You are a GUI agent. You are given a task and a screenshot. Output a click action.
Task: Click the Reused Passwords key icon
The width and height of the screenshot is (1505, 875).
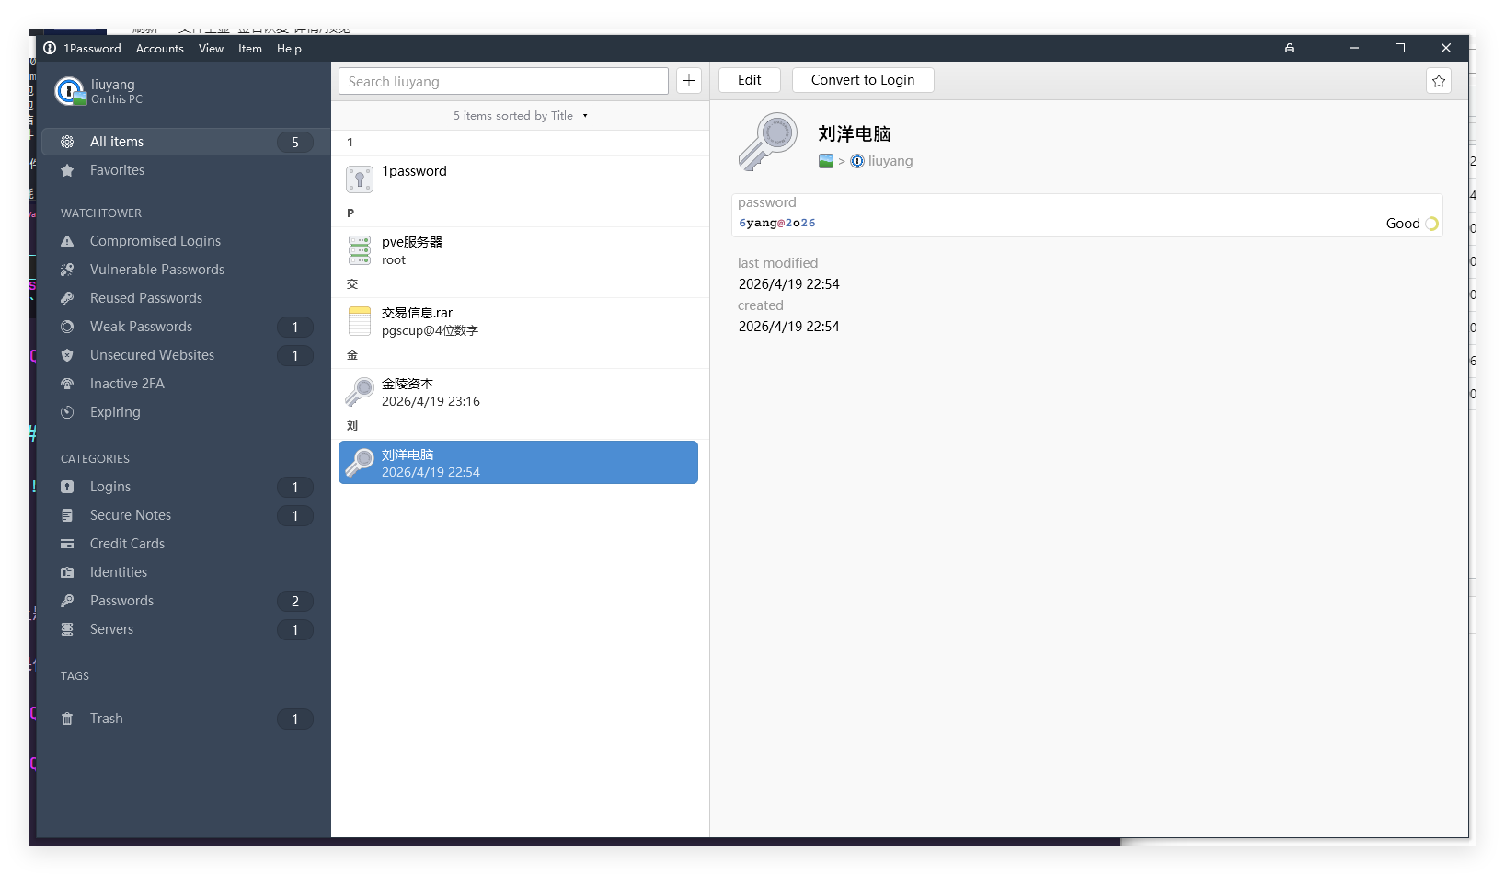67,298
